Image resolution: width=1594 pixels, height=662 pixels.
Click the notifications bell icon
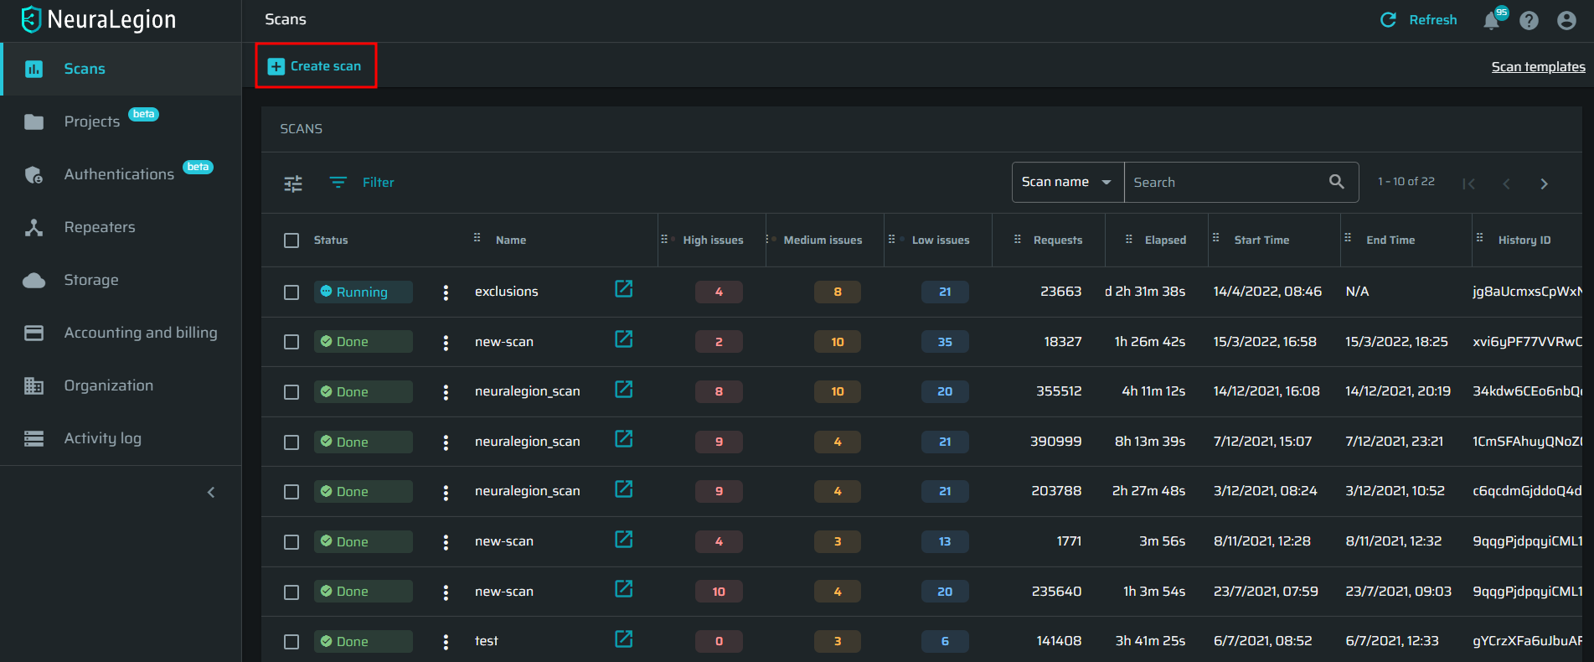click(1491, 21)
